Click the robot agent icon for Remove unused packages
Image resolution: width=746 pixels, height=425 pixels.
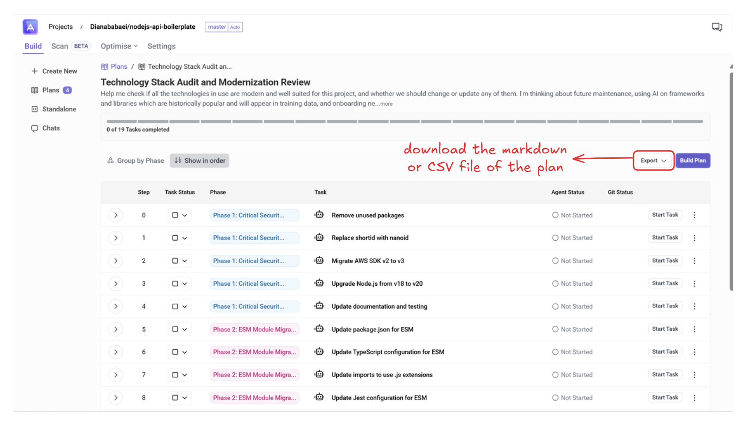(x=319, y=215)
